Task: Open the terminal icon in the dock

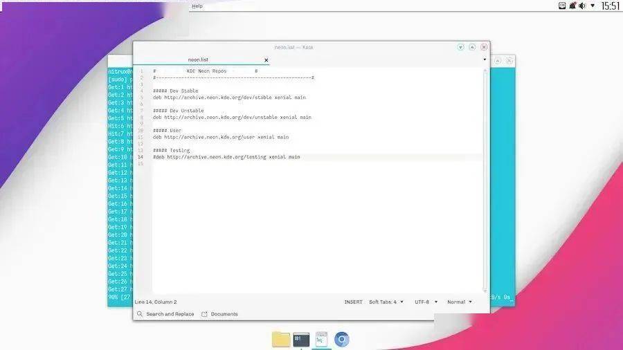Action: (301, 339)
